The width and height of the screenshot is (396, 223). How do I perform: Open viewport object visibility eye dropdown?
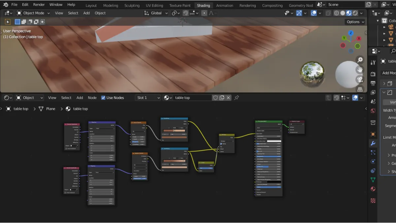pos(289,13)
